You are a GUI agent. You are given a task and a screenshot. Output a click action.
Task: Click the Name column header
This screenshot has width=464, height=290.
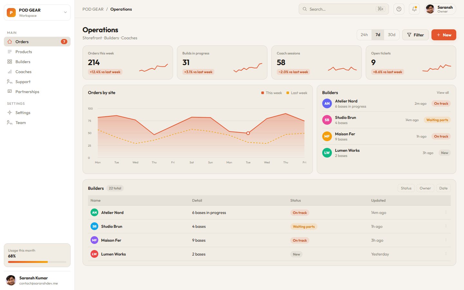pyautogui.click(x=95, y=200)
